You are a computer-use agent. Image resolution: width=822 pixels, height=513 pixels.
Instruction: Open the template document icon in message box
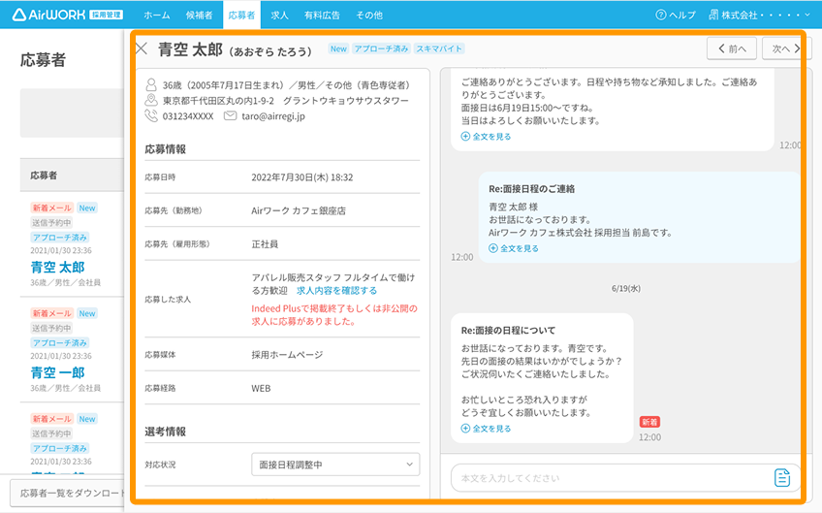tap(781, 478)
